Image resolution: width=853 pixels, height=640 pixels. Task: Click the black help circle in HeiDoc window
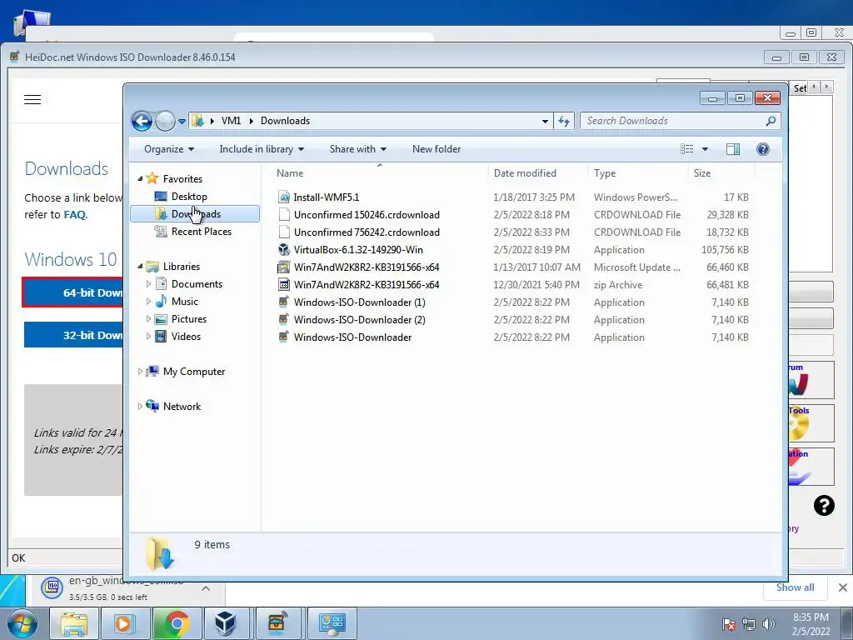click(824, 506)
